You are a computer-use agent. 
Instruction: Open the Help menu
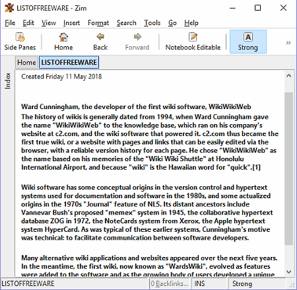tap(191, 22)
